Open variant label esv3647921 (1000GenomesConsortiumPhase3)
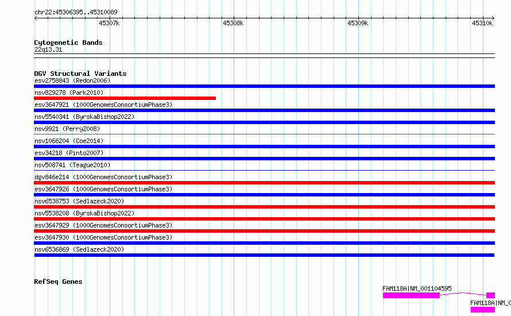This screenshot has width=511, height=316. coord(103,105)
